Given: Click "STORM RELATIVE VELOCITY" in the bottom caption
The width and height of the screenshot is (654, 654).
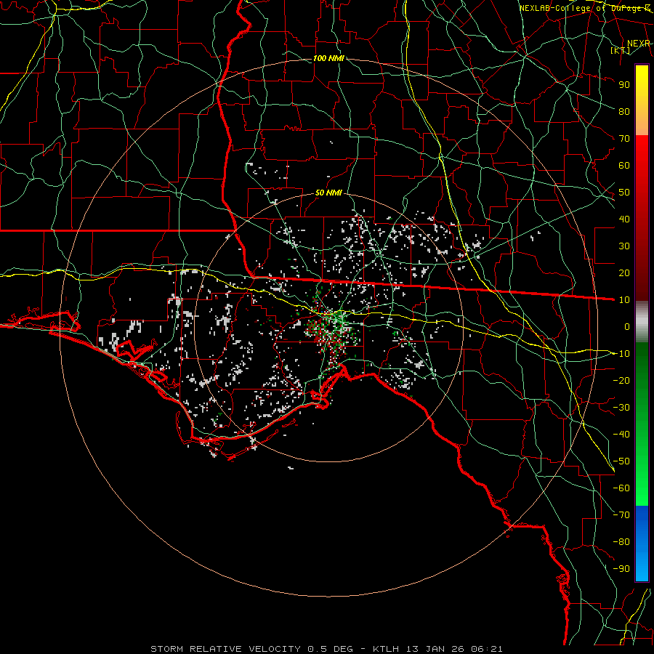Looking at the screenshot, I should (225, 649).
